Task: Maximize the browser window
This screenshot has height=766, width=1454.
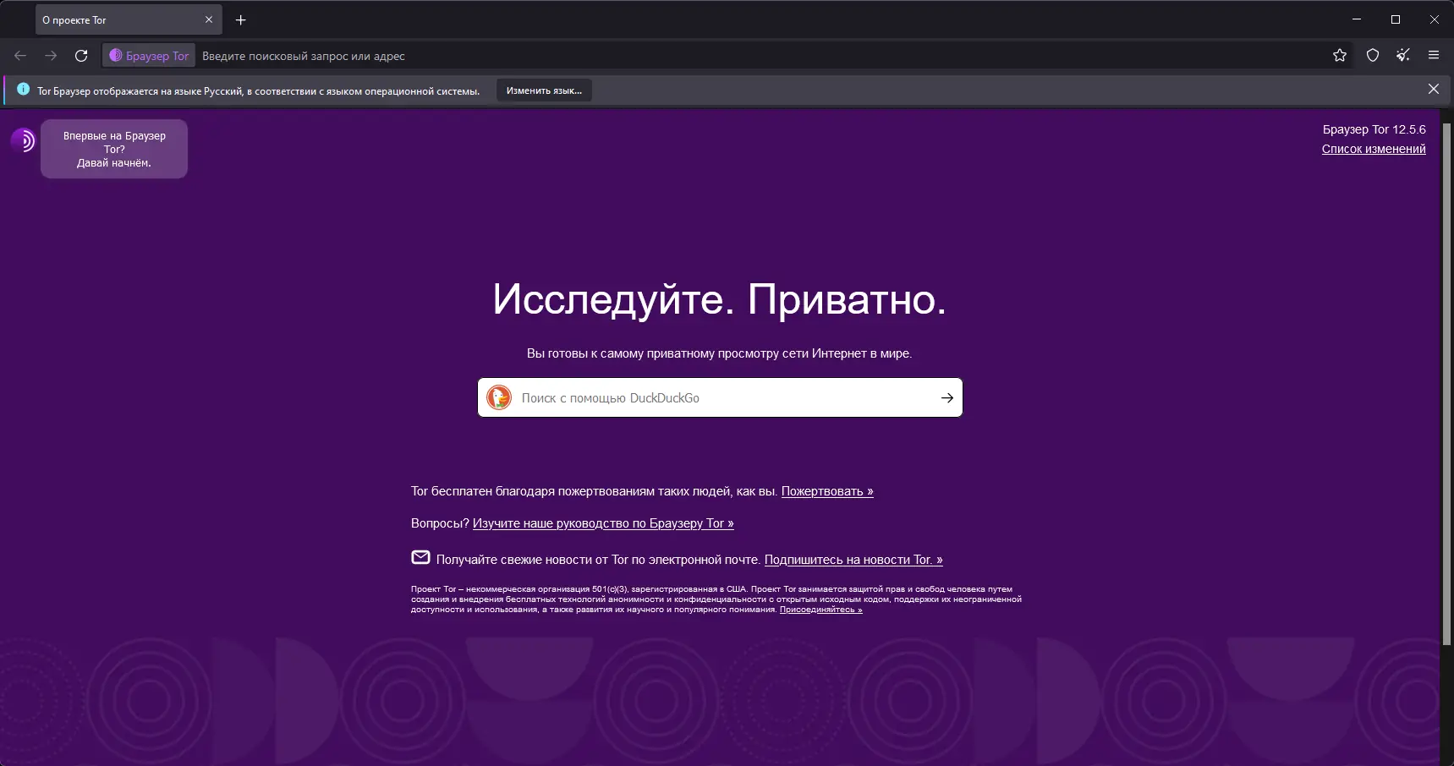Action: 1396,19
